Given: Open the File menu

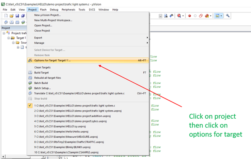Looking at the screenshot, I should (5, 10).
